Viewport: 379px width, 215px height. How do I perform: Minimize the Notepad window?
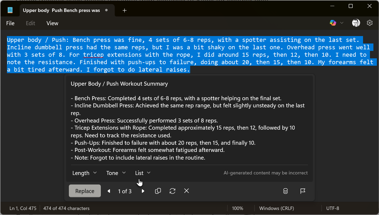pyautogui.click(x=332, y=6)
